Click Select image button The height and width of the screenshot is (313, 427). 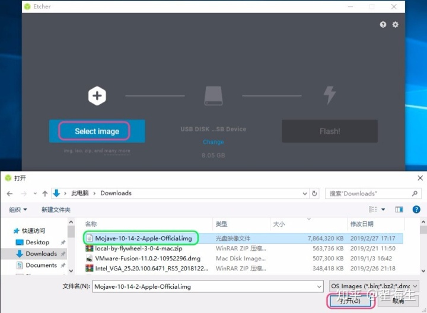97,131
